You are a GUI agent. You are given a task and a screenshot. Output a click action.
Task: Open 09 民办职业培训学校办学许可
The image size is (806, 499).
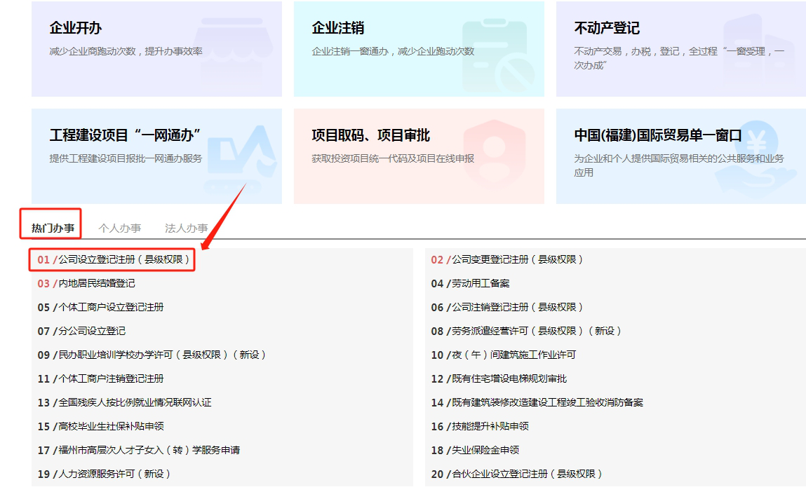(x=152, y=355)
